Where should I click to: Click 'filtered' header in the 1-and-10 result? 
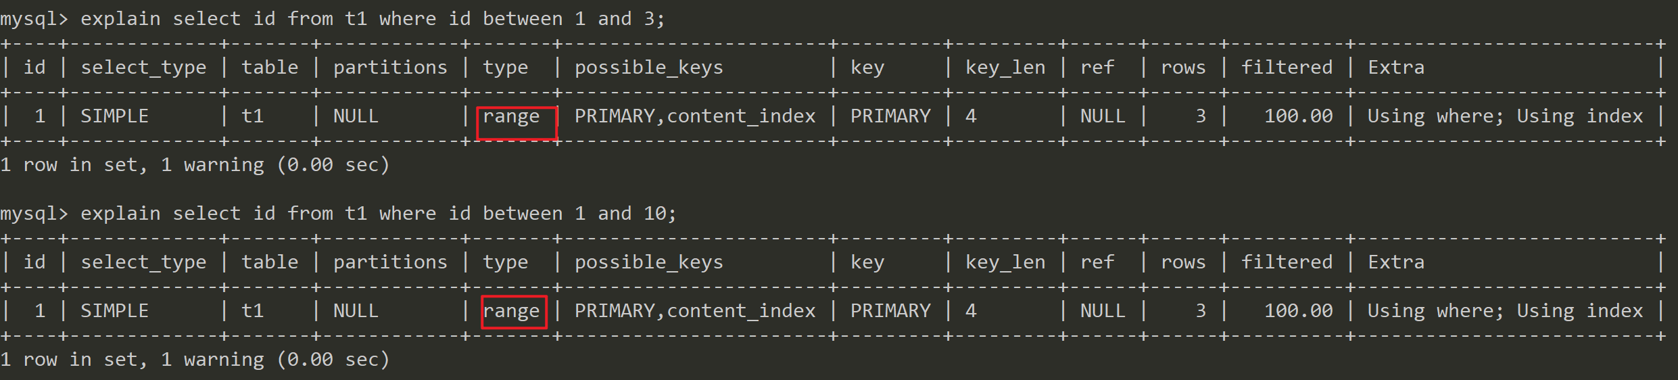pyautogui.click(x=1287, y=262)
